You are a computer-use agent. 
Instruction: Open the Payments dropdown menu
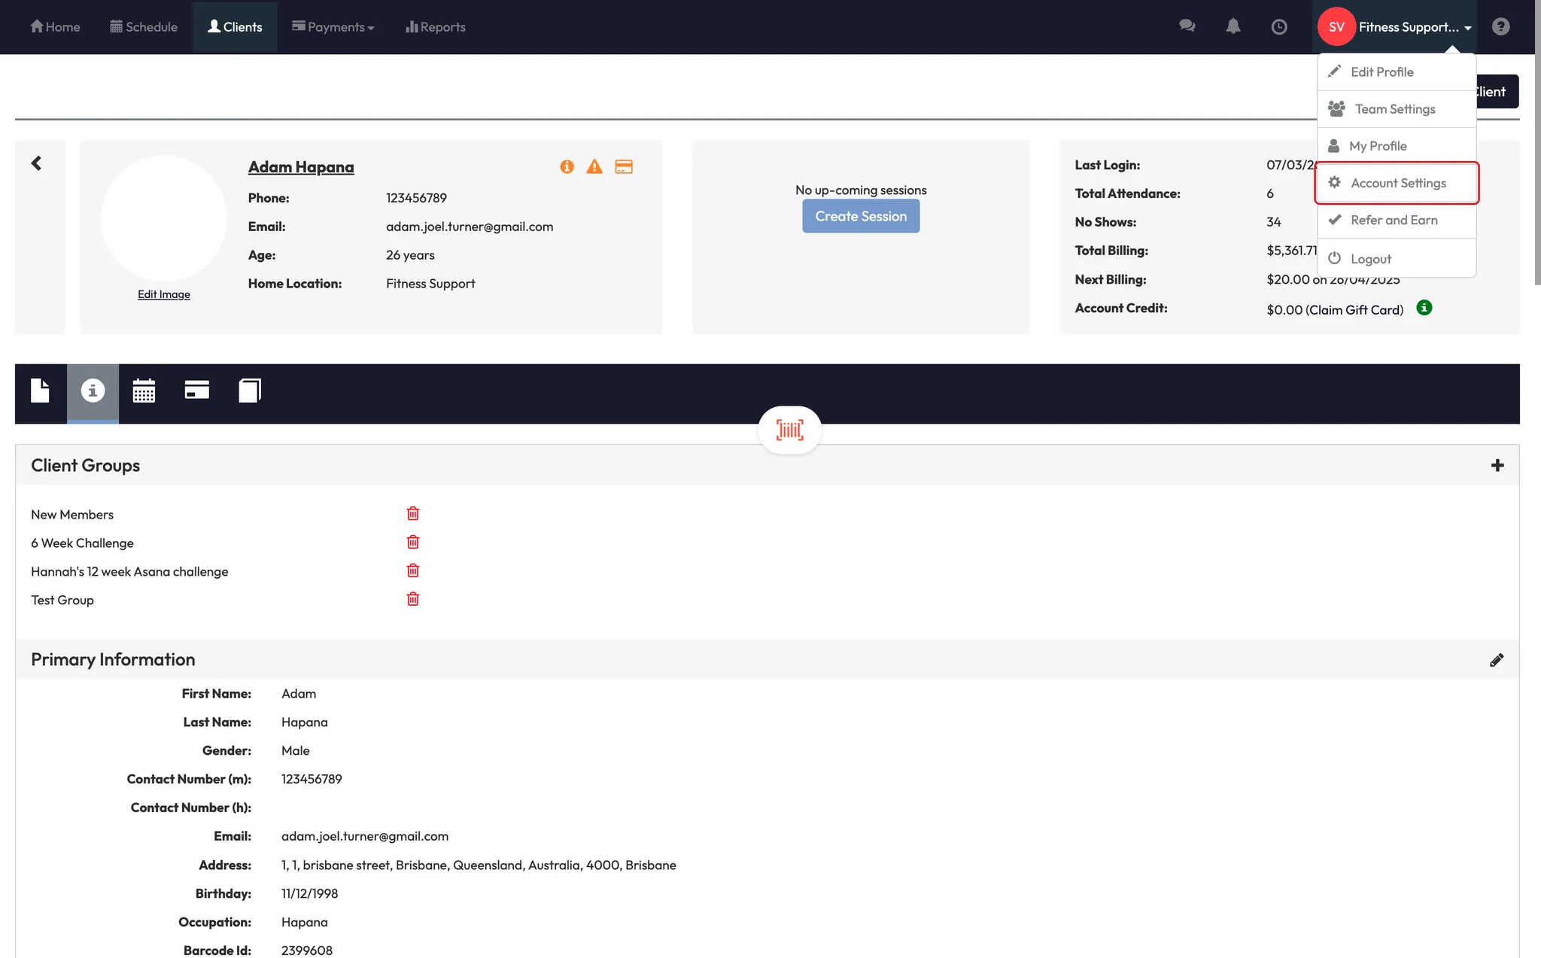[x=333, y=27]
